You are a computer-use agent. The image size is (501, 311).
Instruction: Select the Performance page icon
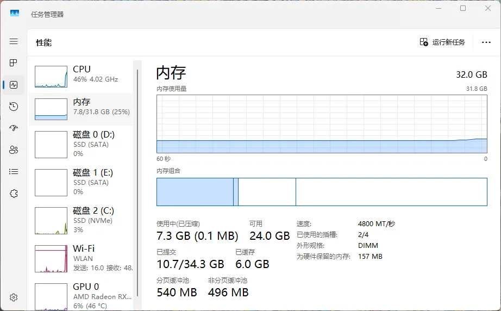[14, 85]
